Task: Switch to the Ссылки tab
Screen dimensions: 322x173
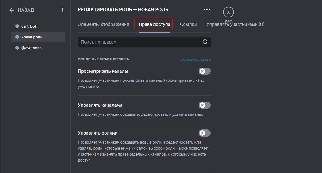Action: point(188,24)
